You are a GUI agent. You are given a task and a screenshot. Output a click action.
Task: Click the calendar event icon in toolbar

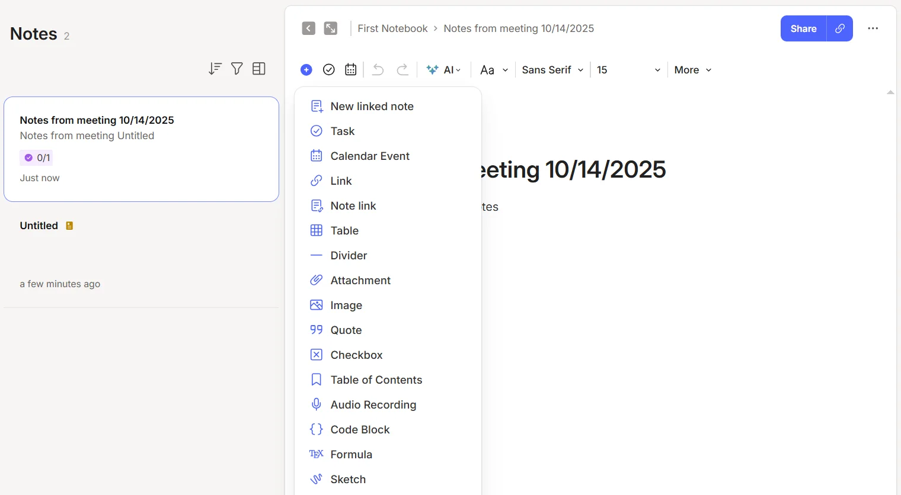350,69
